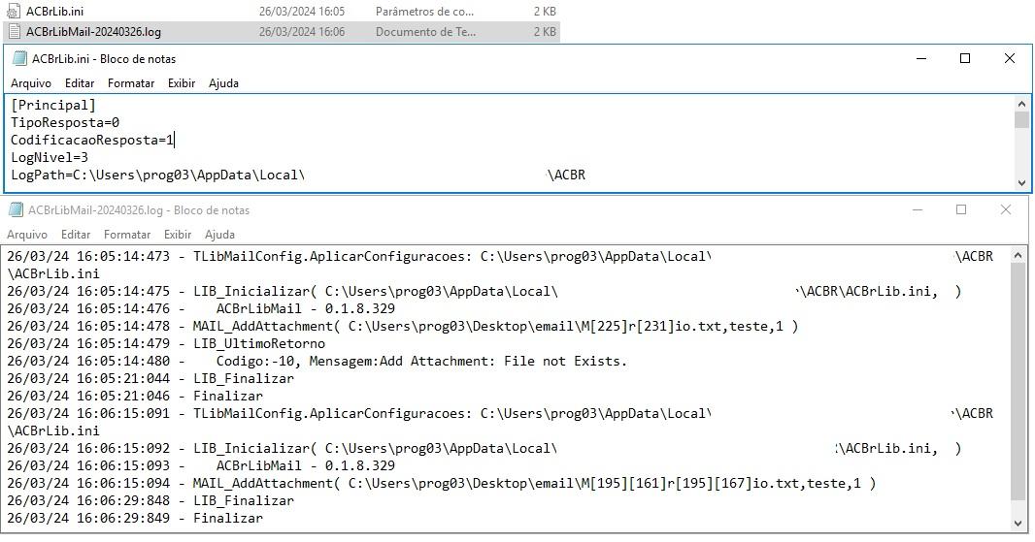Click the TipoResposta=0 line
The width and height of the screenshot is (1035, 542).
pos(65,122)
